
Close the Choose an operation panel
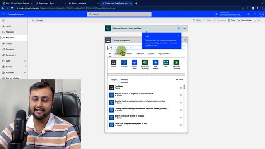(185, 40)
